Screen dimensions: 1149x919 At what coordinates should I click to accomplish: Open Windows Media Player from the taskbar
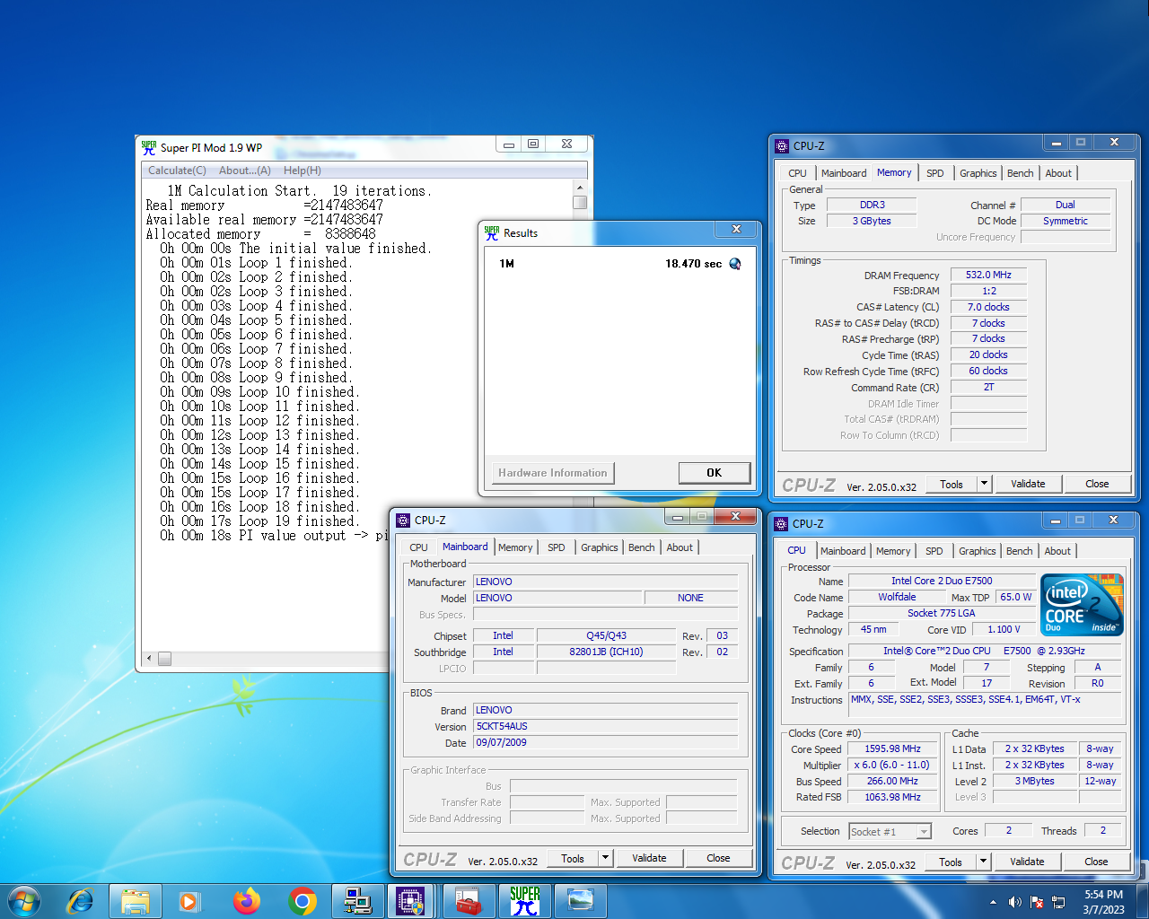(x=189, y=900)
